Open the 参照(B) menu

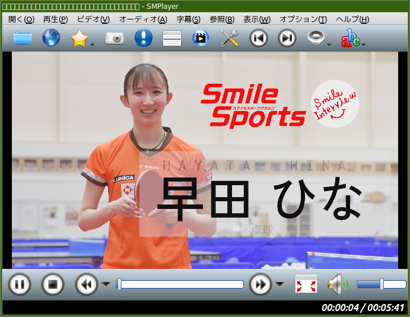[x=222, y=19]
